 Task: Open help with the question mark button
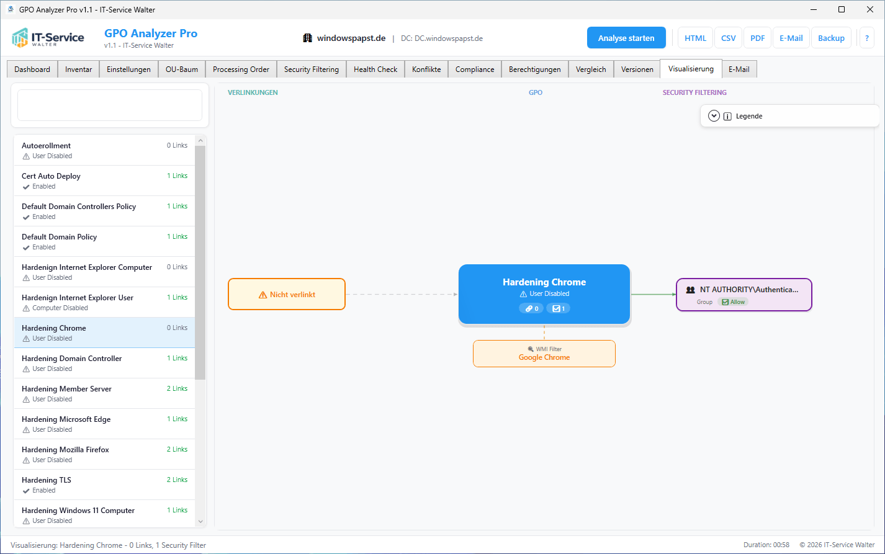(866, 38)
